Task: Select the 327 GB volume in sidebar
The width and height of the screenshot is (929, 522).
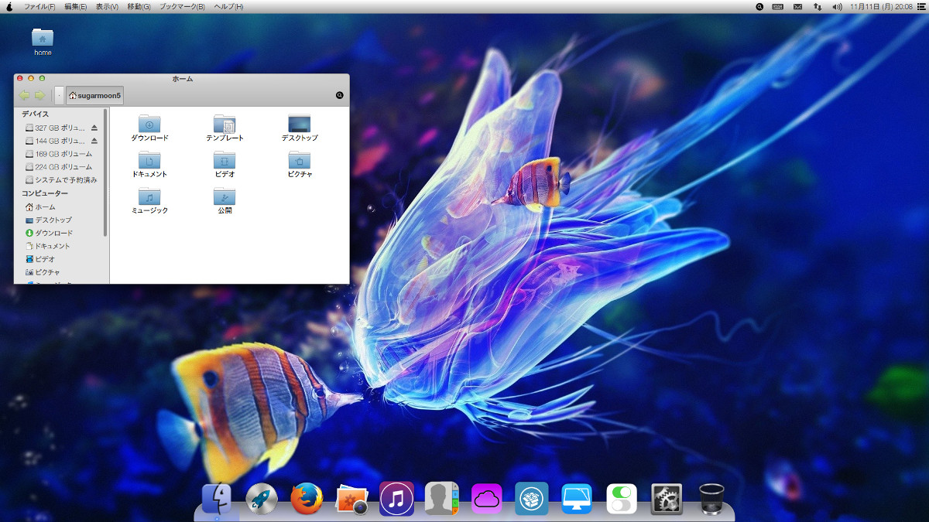Action: point(56,128)
